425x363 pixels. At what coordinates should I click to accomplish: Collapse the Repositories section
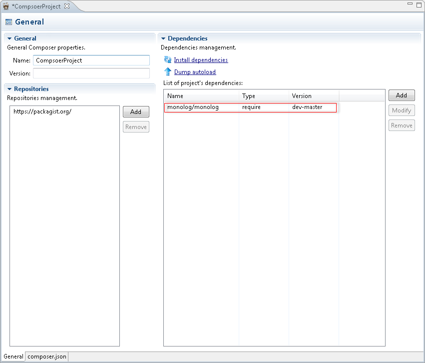(x=9, y=89)
